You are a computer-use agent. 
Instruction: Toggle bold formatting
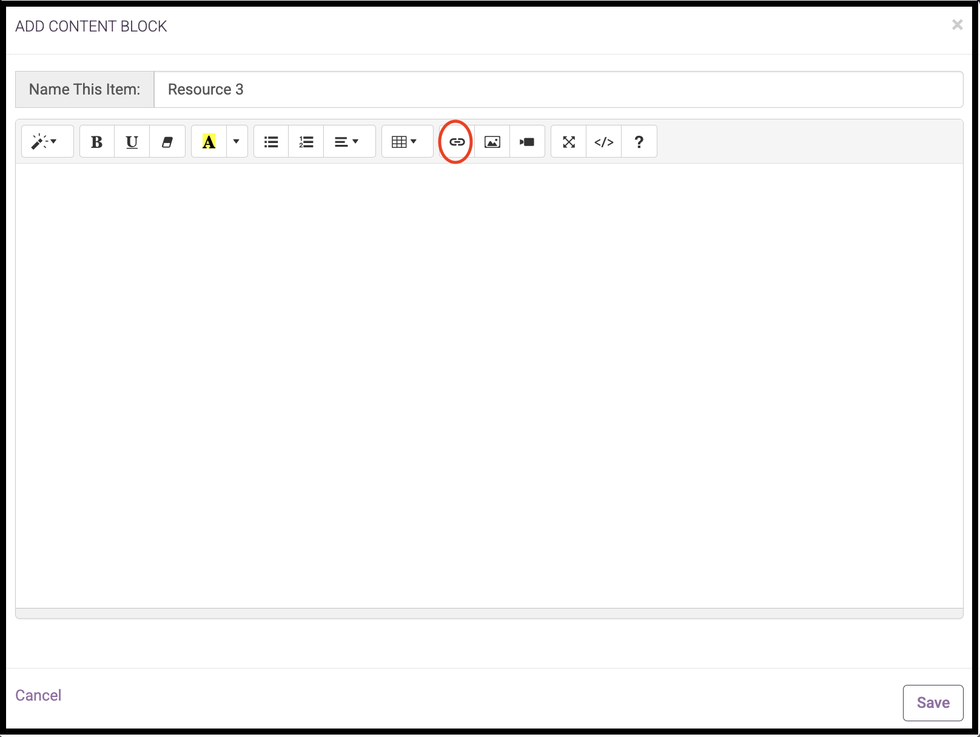(x=97, y=142)
